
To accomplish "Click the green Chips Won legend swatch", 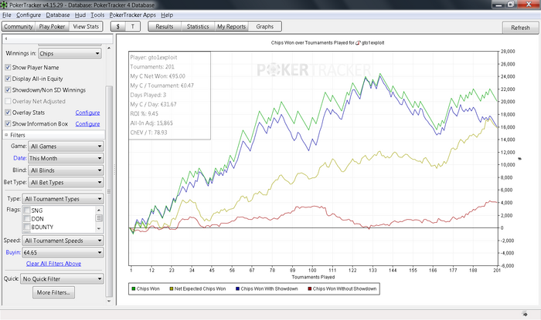I will (134, 288).
